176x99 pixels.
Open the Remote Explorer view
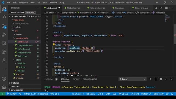(x=4, y=43)
